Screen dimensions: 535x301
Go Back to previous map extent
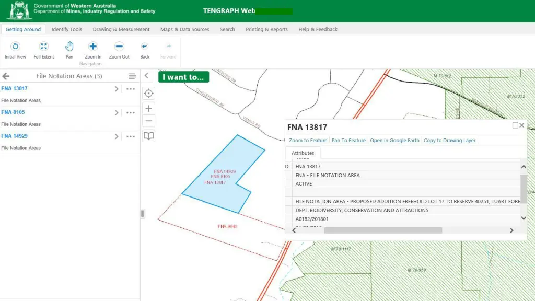145,50
